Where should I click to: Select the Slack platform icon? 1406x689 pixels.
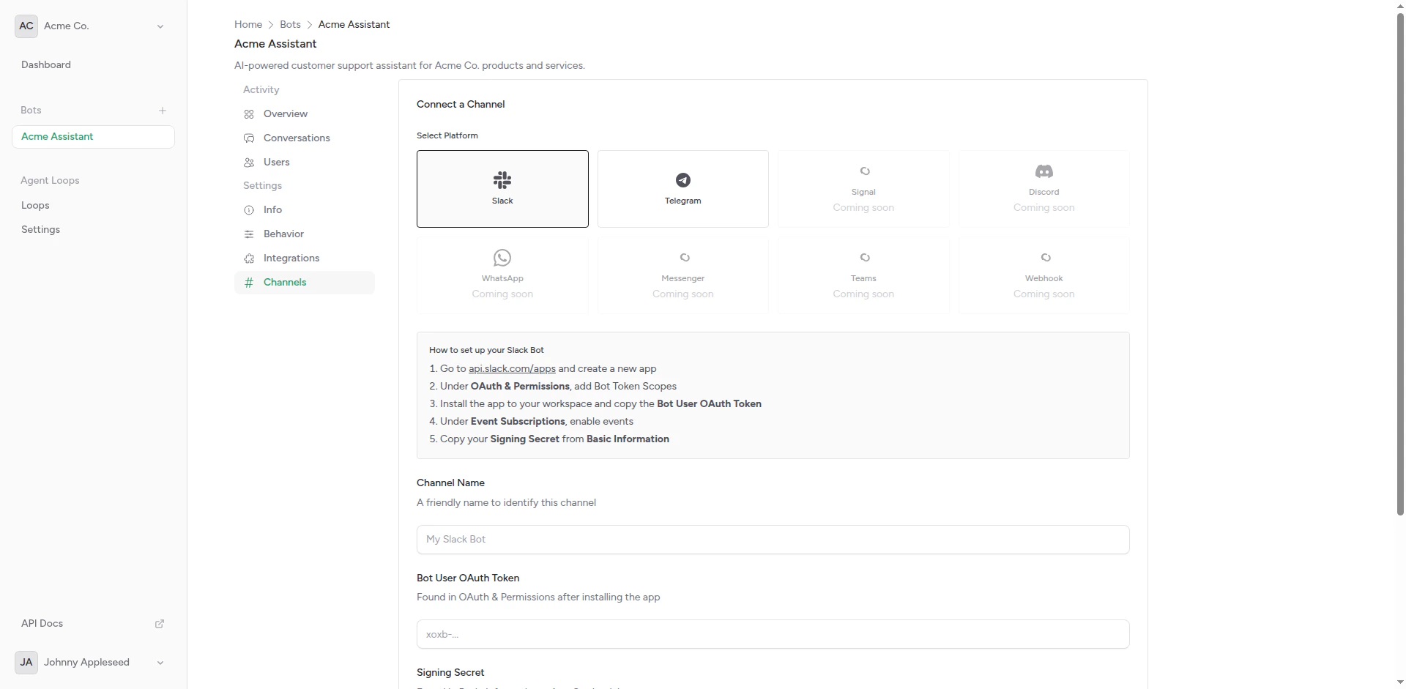[x=502, y=180]
